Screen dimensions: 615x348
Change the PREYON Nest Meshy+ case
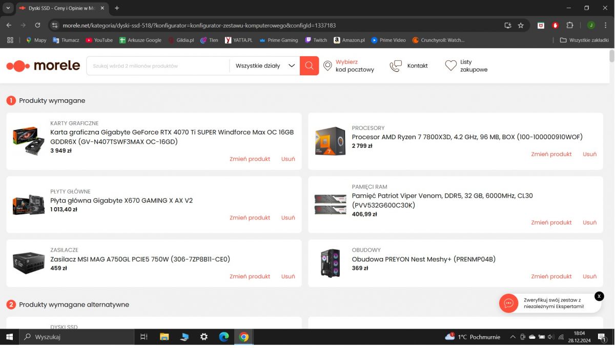pyautogui.click(x=551, y=276)
